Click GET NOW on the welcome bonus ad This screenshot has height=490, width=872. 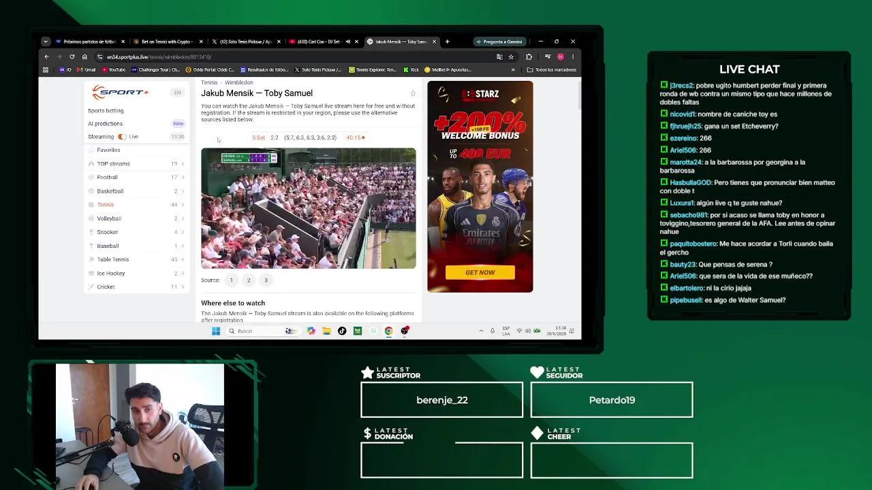[x=480, y=272]
